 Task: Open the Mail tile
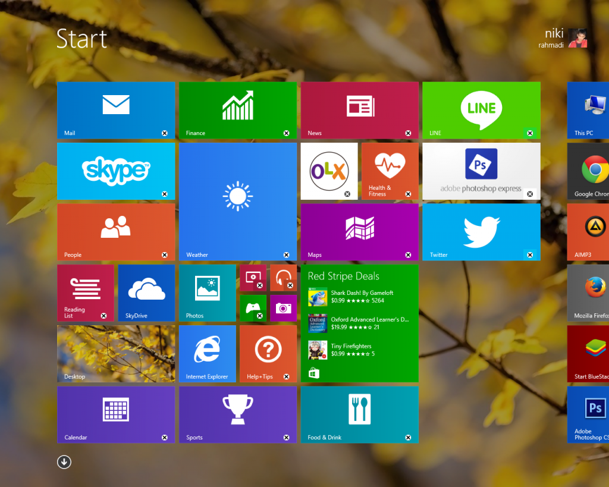[x=116, y=110]
